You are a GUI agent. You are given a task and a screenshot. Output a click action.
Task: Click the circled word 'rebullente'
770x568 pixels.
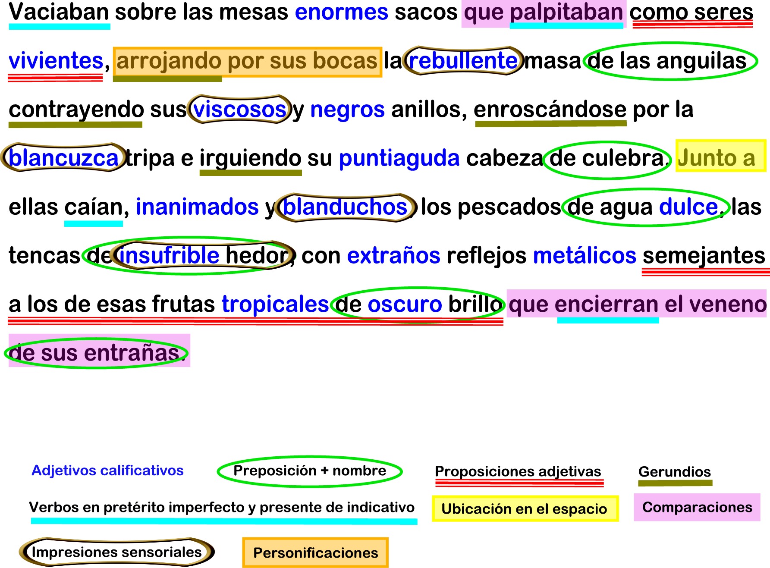pyautogui.click(x=463, y=61)
